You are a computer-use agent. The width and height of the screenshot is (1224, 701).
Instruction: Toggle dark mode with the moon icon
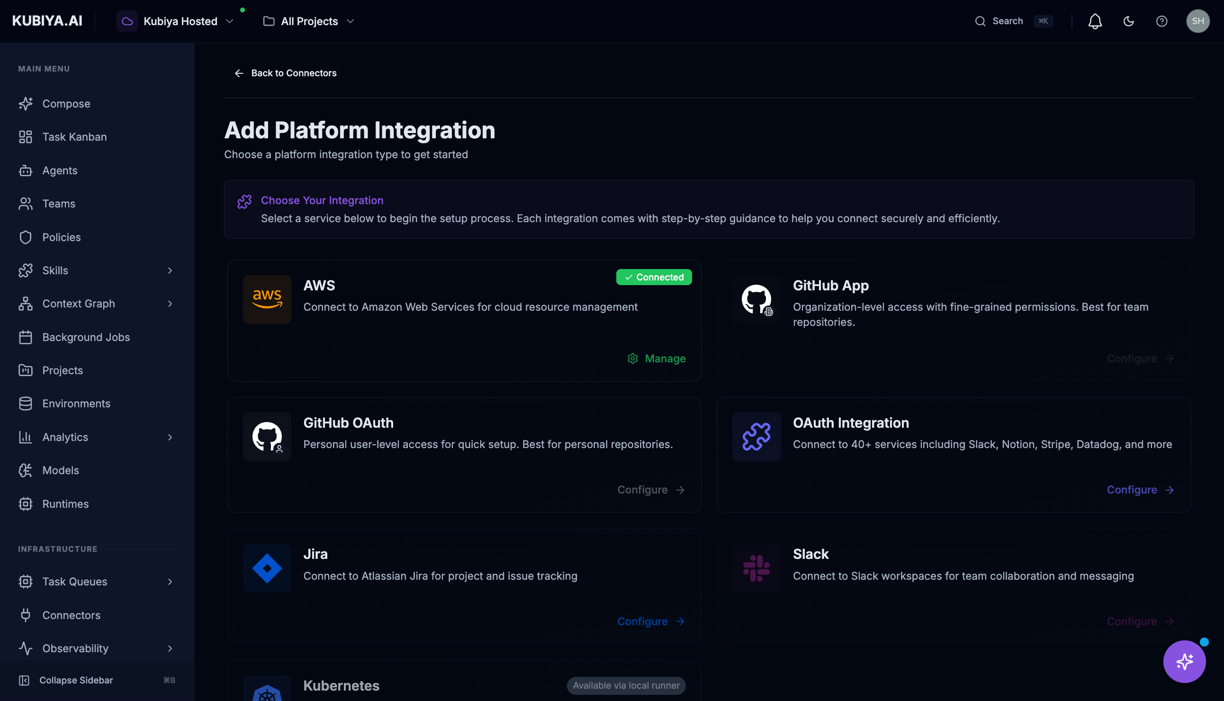click(x=1129, y=21)
